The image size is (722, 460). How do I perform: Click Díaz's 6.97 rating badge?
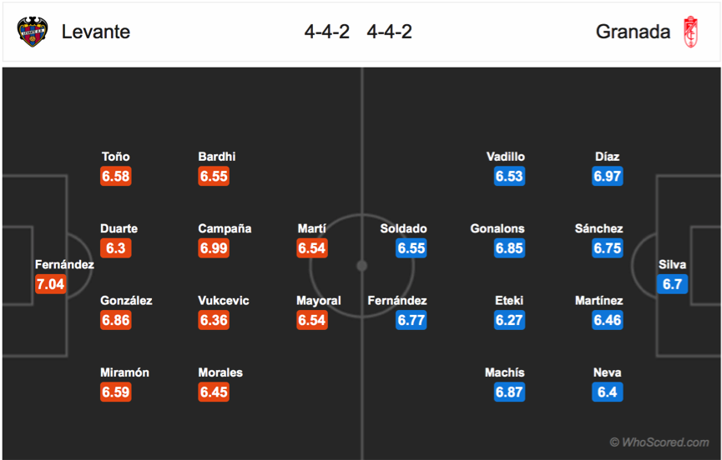click(x=608, y=176)
